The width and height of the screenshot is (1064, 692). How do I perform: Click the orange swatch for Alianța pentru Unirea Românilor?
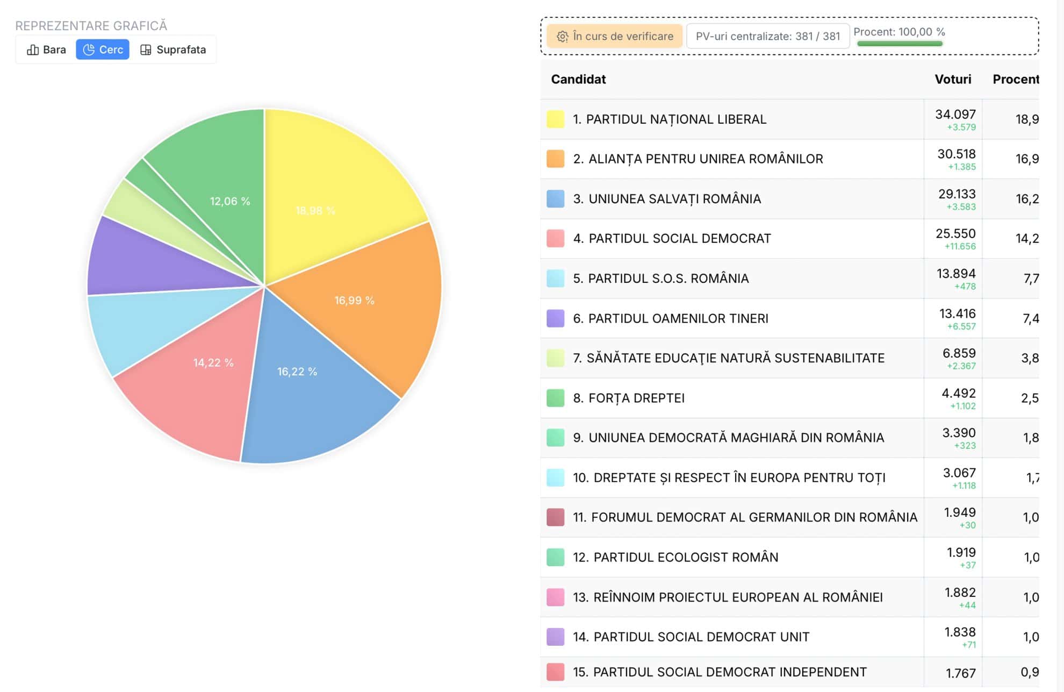pyautogui.click(x=555, y=159)
